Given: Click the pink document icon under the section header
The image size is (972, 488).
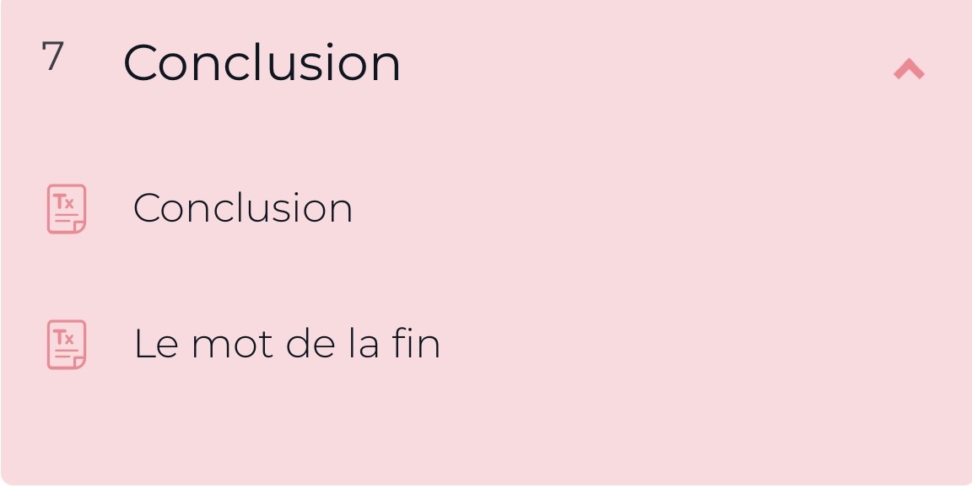Looking at the screenshot, I should 66,208.
